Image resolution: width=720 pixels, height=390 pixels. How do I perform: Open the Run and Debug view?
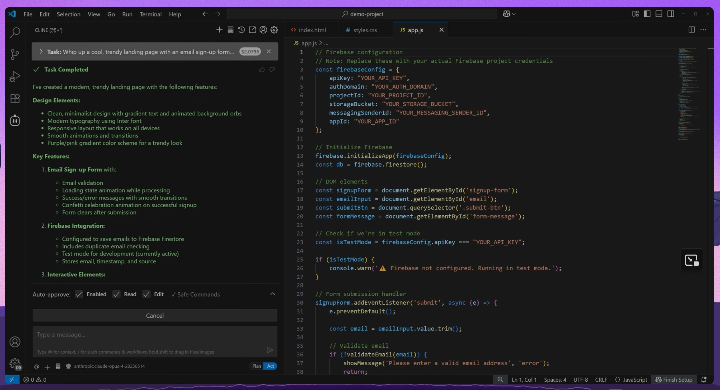point(15,76)
